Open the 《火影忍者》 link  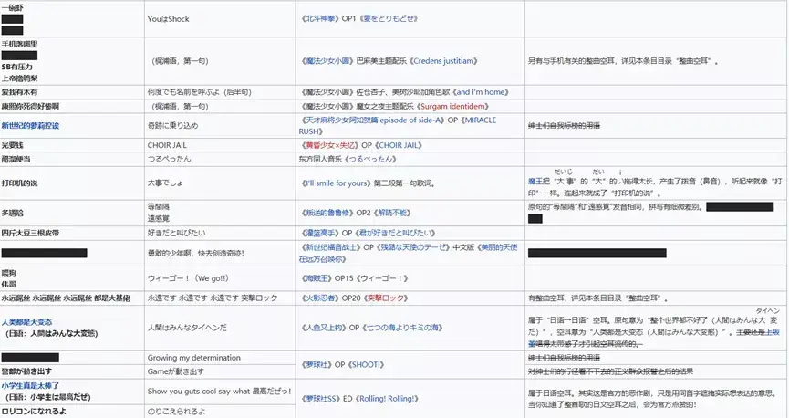click(319, 298)
